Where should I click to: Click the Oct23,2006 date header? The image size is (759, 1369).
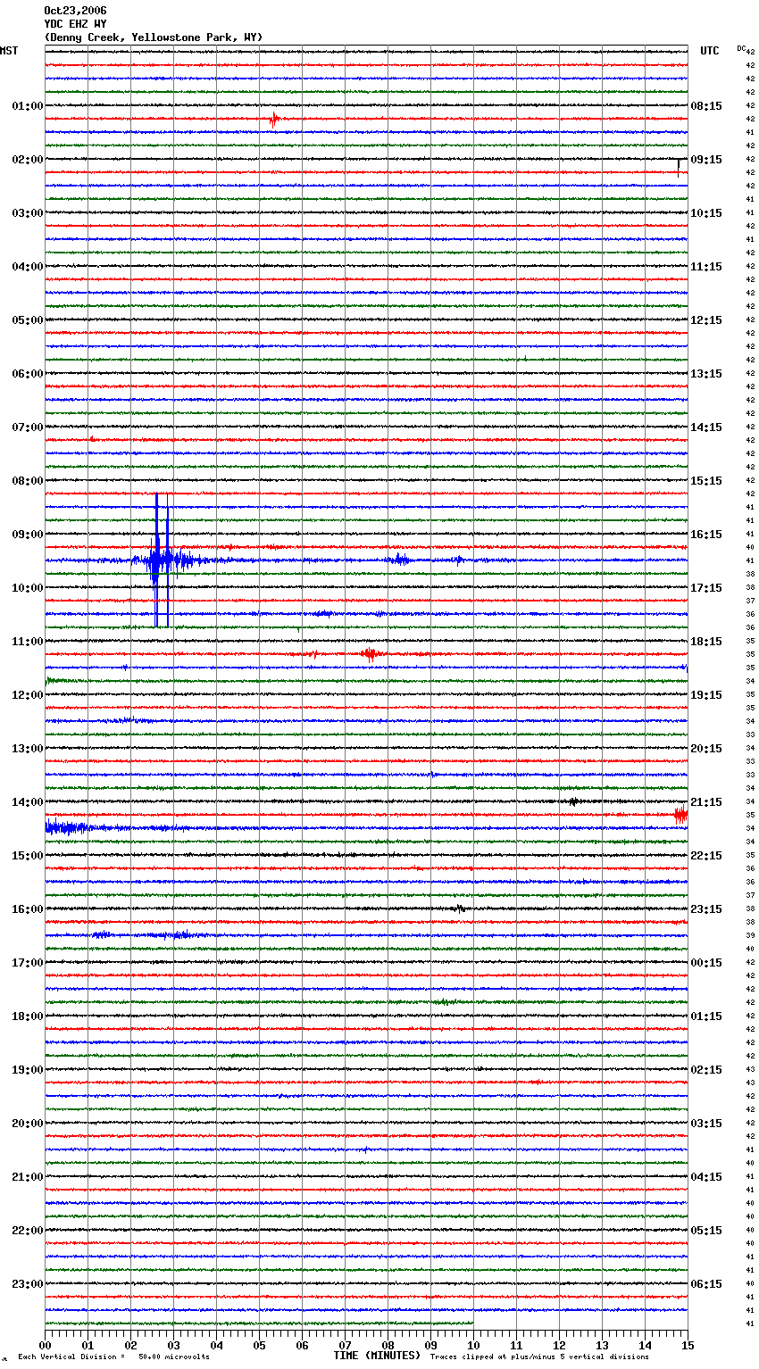(75, 11)
